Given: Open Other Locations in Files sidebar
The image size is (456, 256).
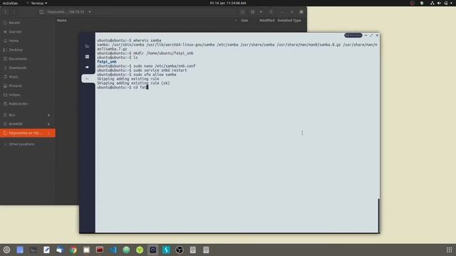Looking at the screenshot, I should (x=28, y=144).
